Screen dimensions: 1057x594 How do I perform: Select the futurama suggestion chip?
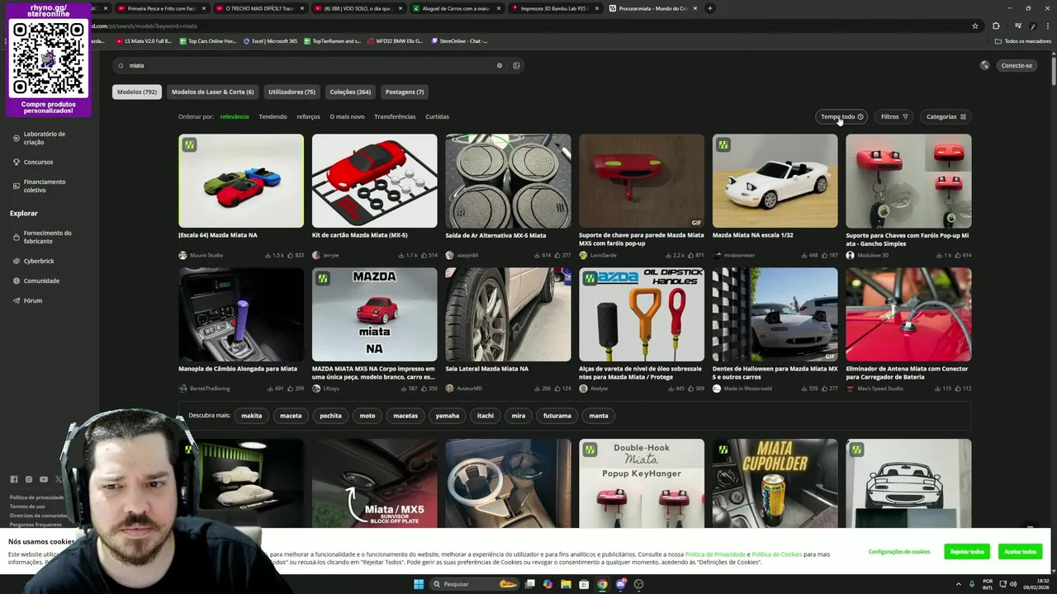[x=557, y=416]
